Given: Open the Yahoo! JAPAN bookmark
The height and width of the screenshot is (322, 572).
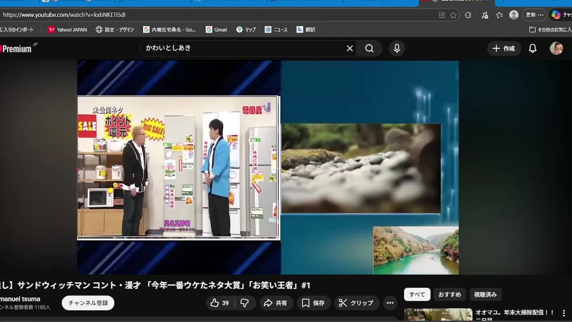Looking at the screenshot, I should pos(67,30).
